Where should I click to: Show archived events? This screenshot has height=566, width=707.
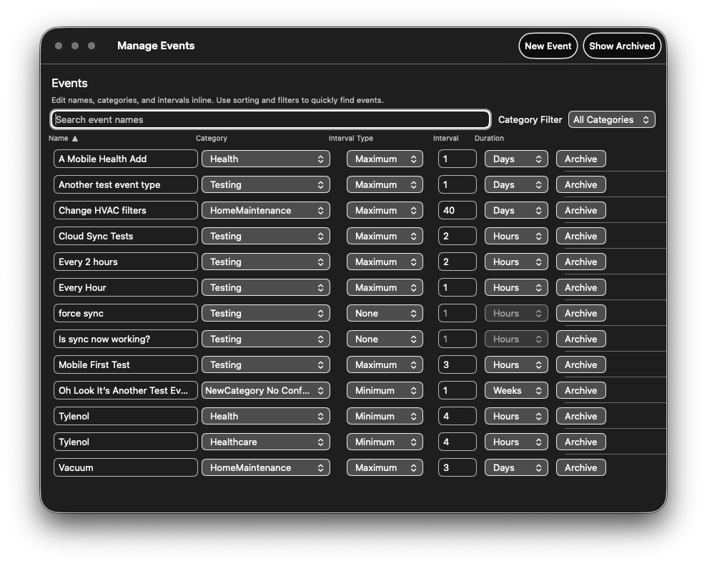click(621, 45)
